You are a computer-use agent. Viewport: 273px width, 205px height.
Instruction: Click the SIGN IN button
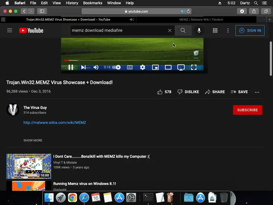click(x=250, y=30)
